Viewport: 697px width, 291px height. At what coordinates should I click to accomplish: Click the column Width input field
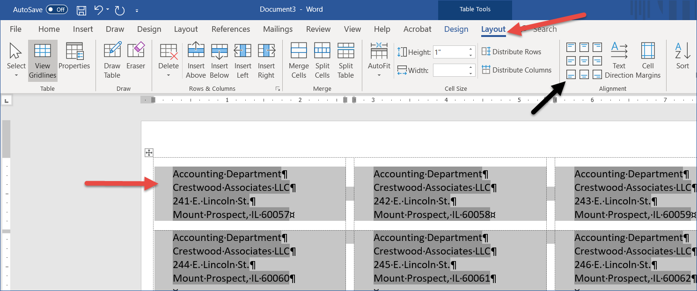coord(450,70)
